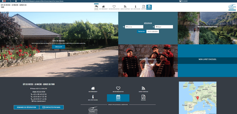Click the Rechercher button
Screen dimensions: 237x114
[x=141, y=32]
